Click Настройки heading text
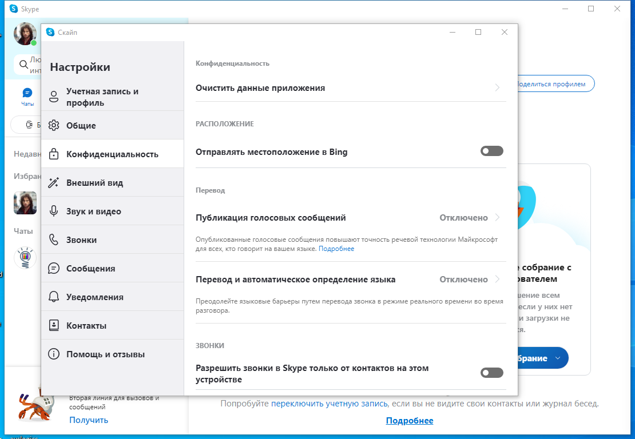This screenshot has height=439, width=635. coord(80,67)
